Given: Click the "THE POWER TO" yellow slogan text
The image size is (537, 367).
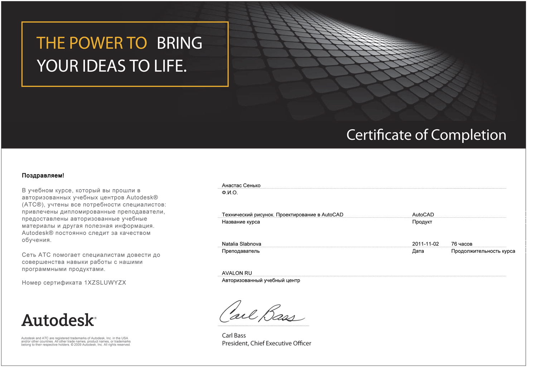Looking at the screenshot, I should 92,43.
